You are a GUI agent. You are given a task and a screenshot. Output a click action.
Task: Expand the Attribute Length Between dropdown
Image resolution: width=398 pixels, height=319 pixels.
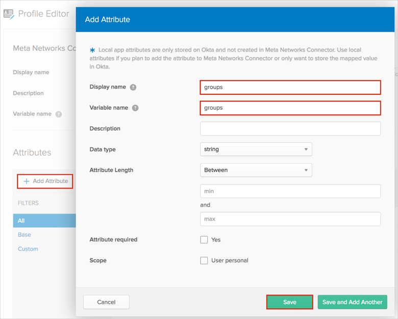(256, 170)
